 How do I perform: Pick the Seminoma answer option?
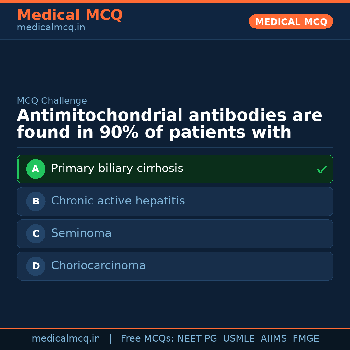[x=81, y=233]
